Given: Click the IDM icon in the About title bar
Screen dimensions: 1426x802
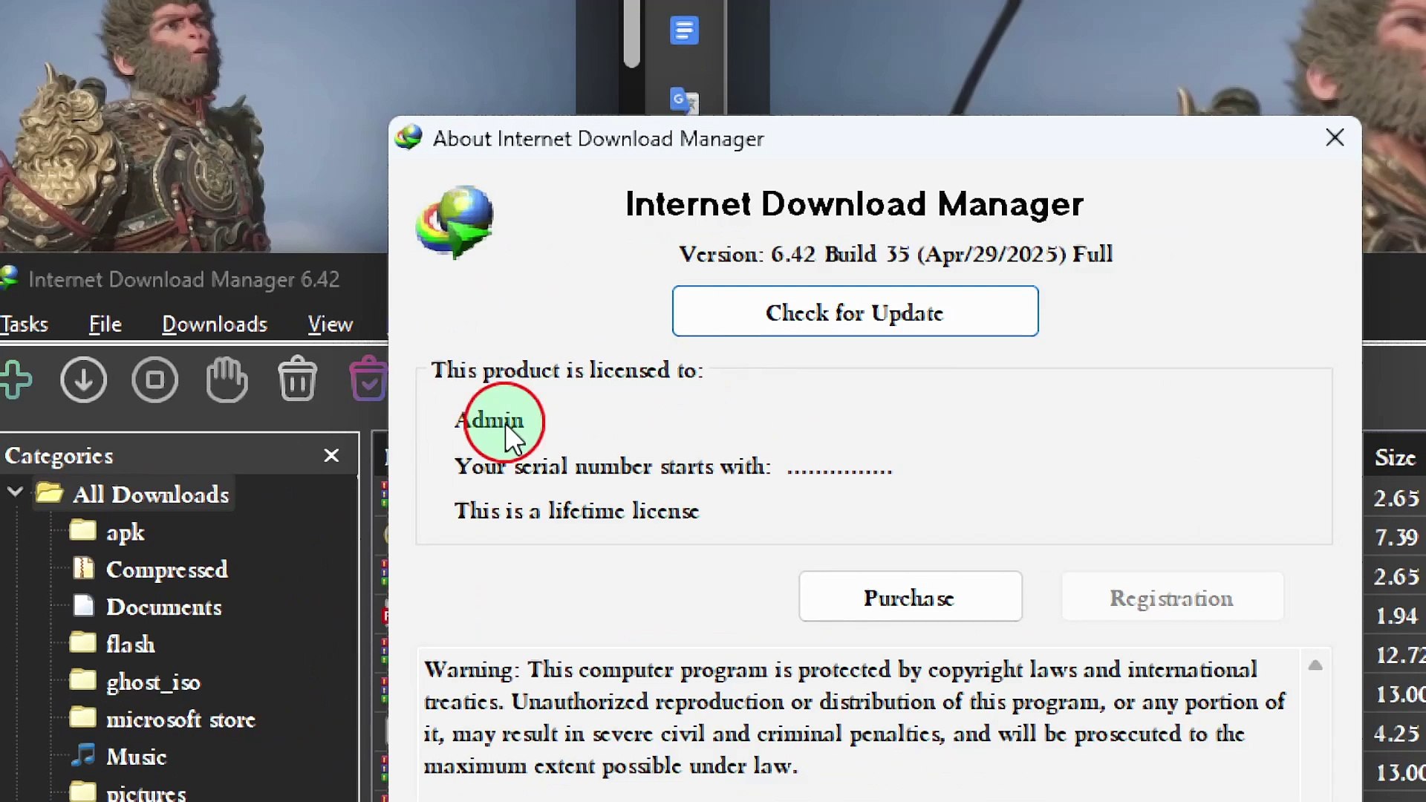Looking at the screenshot, I should [x=408, y=137].
